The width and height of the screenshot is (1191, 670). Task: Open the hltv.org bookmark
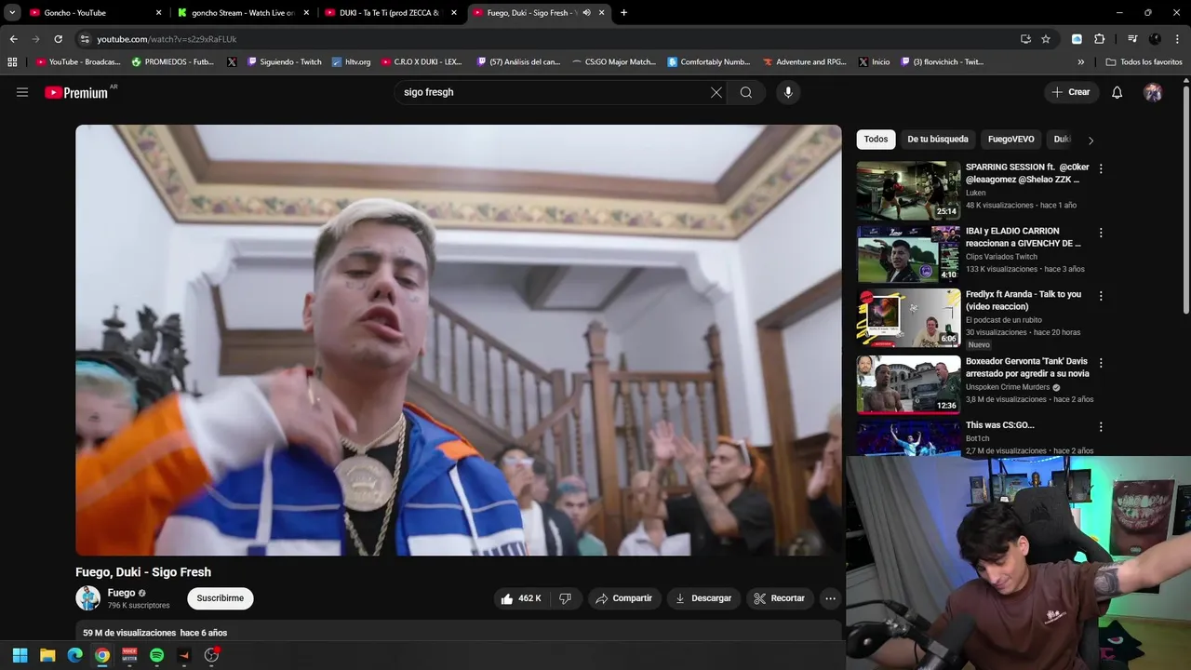coord(352,61)
